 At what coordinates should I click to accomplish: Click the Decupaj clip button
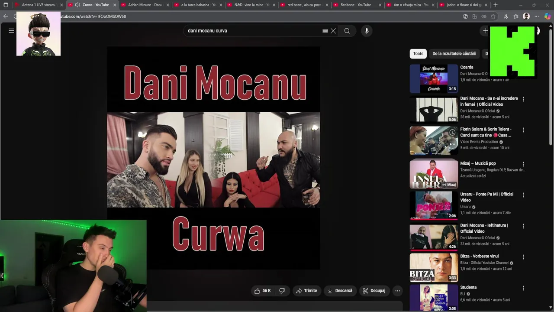374,291
